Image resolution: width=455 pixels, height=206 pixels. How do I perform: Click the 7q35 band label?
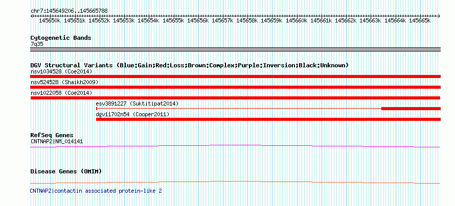pos(37,44)
